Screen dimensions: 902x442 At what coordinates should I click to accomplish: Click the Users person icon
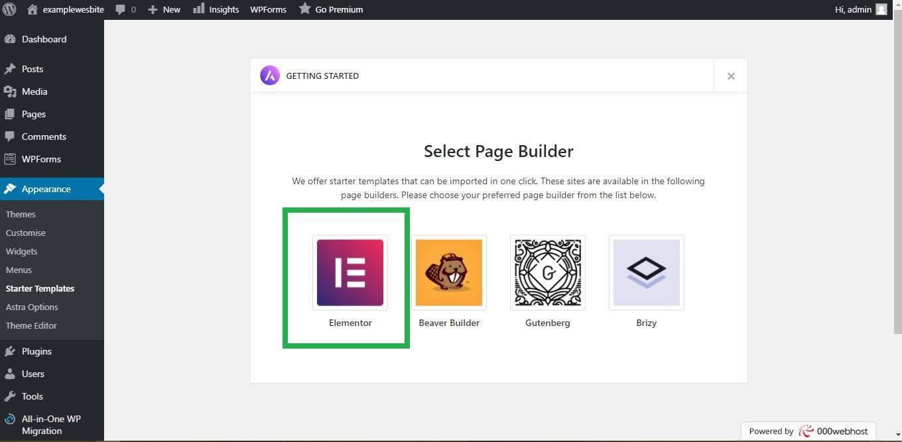(10, 374)
